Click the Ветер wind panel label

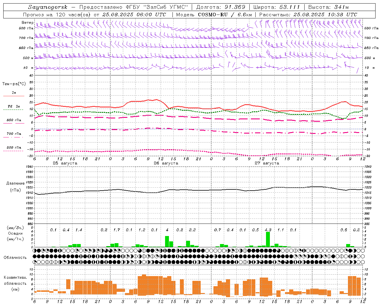[x=27, y=23]
